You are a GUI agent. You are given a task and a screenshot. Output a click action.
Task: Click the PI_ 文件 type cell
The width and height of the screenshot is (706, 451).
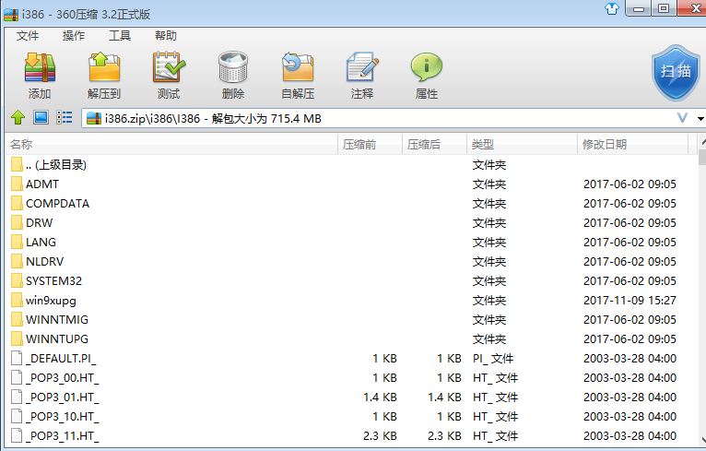[493, 359]
